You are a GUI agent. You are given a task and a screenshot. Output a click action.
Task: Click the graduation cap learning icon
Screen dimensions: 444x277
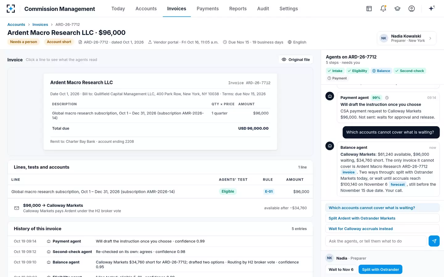pos(397,9)
